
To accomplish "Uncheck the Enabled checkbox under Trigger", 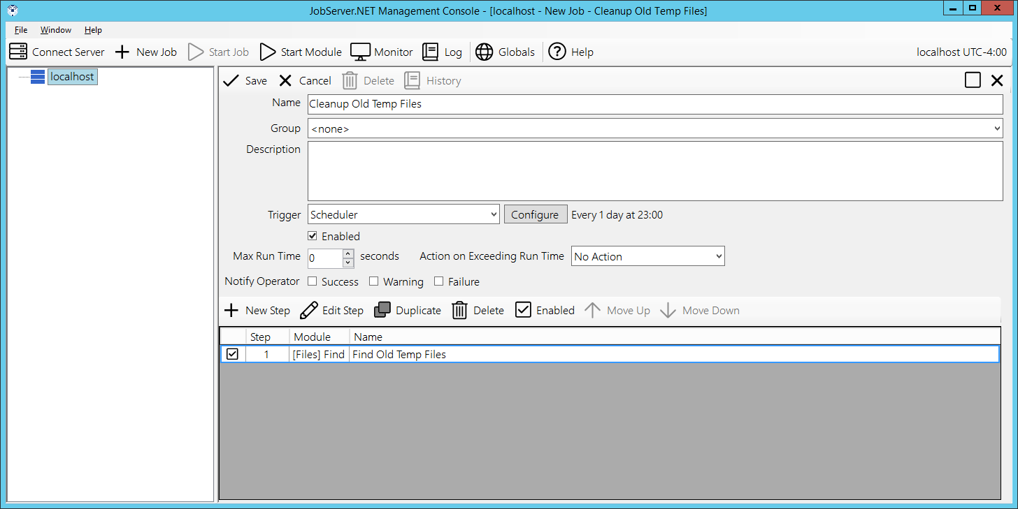I will pos(313,236).
